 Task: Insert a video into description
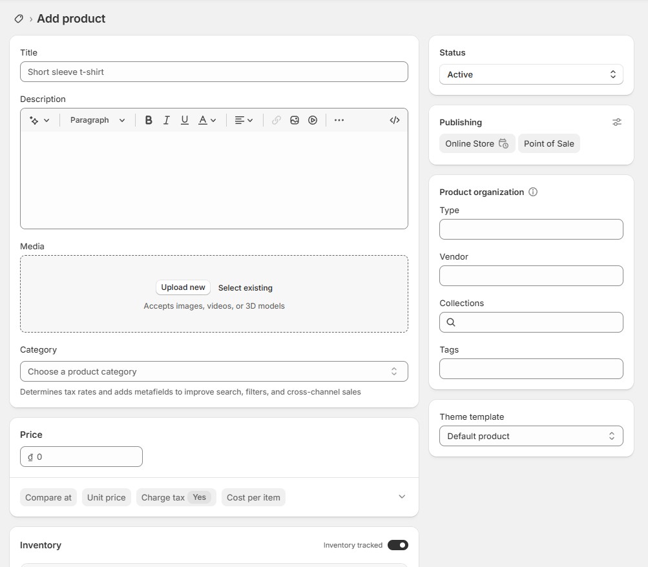click(x=313, y=120)
